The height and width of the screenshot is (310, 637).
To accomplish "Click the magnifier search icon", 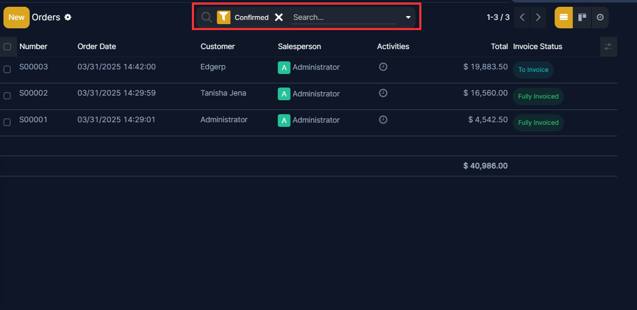I will click(206, 17).
